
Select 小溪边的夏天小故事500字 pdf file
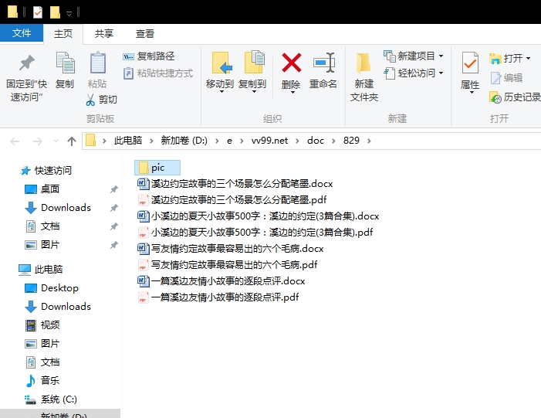click(255, 233)
